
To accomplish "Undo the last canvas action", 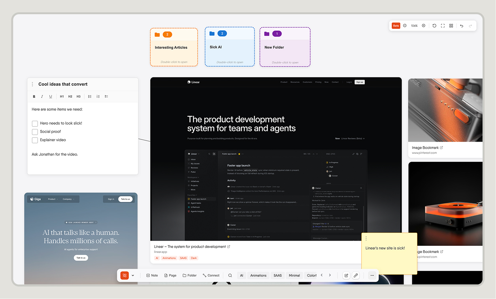I will (x=462, y=26).
